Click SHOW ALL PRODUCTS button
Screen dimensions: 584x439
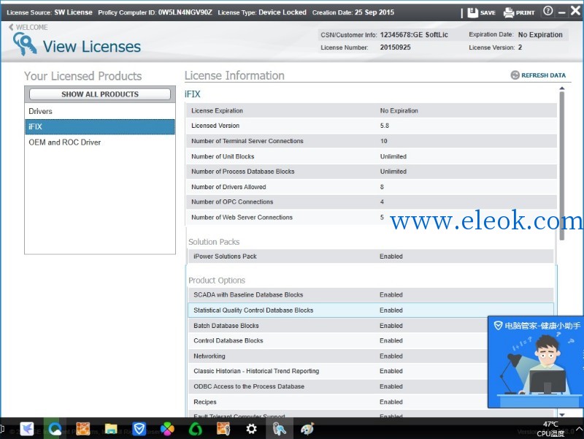click(x=100, y=94)
